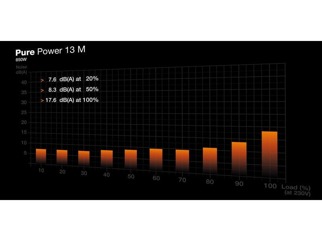Screen dimensions: 322x241
Task: Click the orange arrow beside 7.6 dB(A)
Action: click(41, 81)
